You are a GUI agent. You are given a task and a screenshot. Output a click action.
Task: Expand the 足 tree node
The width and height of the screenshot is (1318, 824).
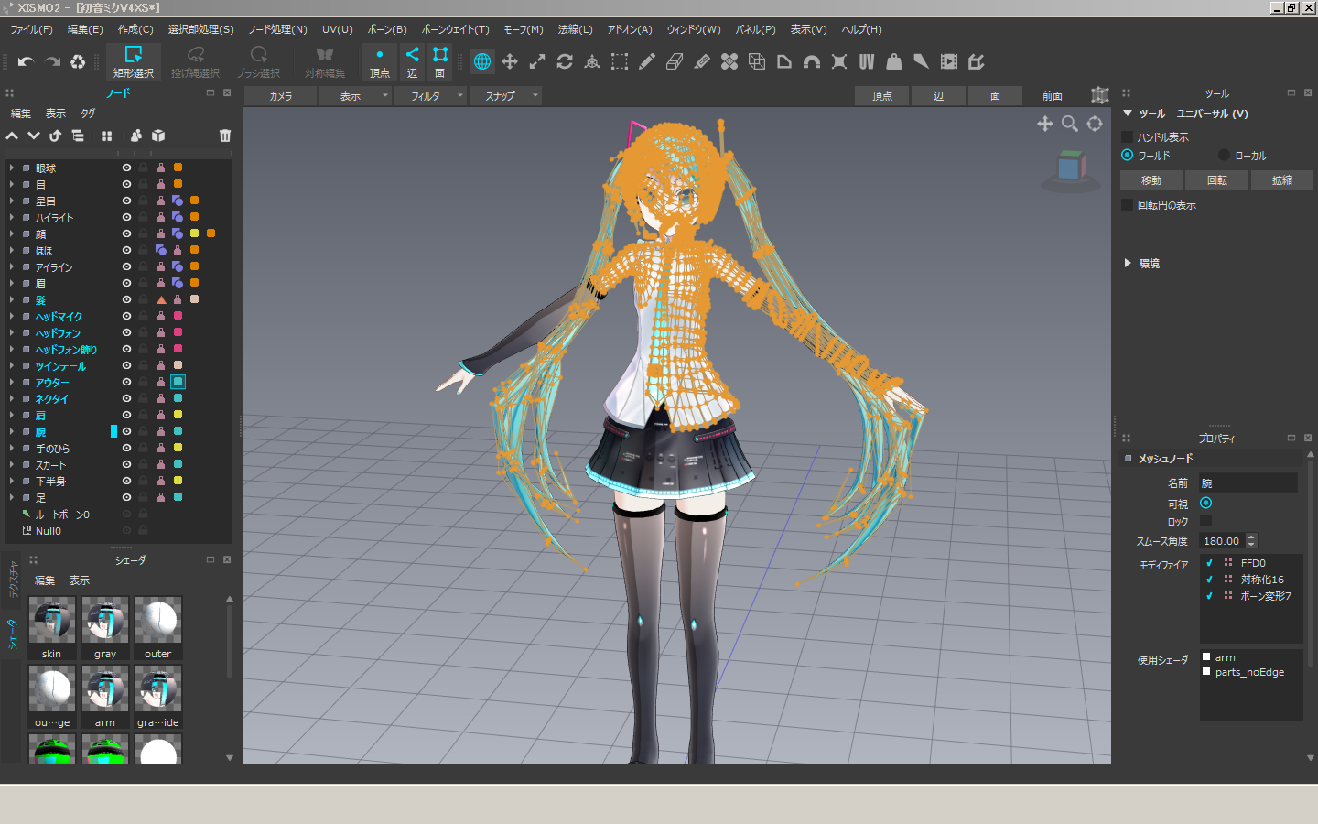coord(11,497)
